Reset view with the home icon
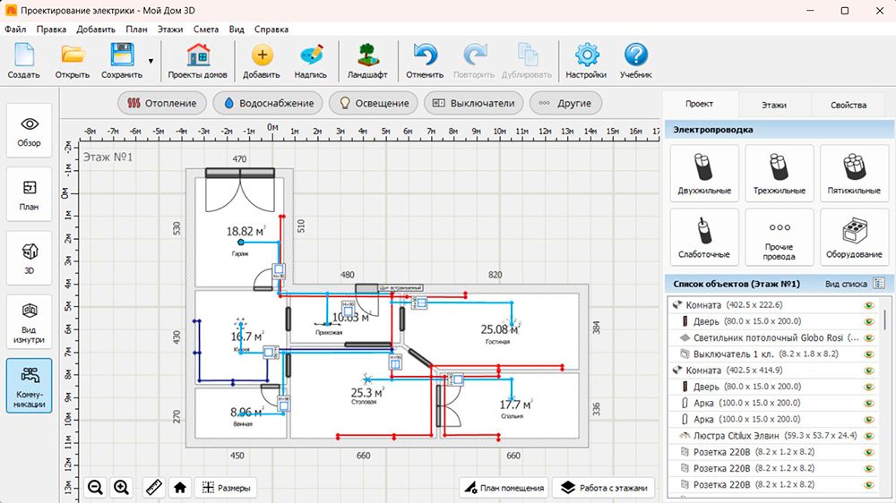Screen dimensions: 896x503 tap(180, 488)
